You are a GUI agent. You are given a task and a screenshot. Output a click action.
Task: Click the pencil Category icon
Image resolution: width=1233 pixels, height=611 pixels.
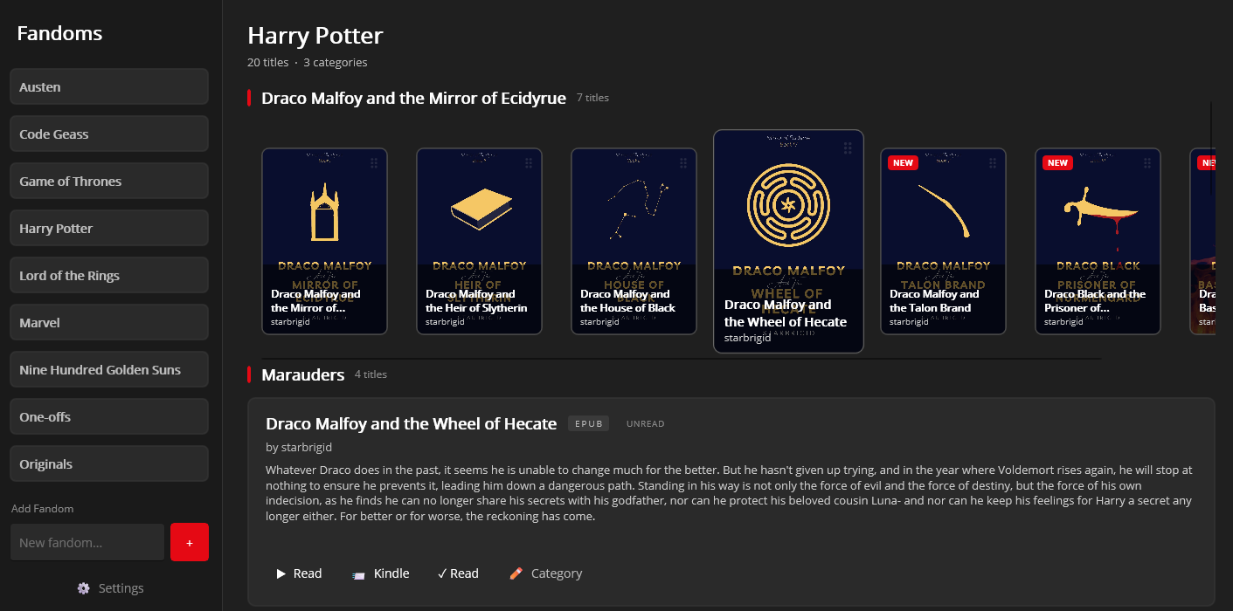pos(516,573)
